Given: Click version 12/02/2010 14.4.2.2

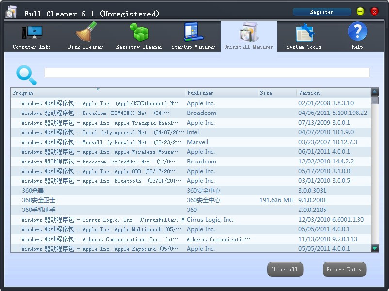Looking at the screenshot, I should point(326,161).
